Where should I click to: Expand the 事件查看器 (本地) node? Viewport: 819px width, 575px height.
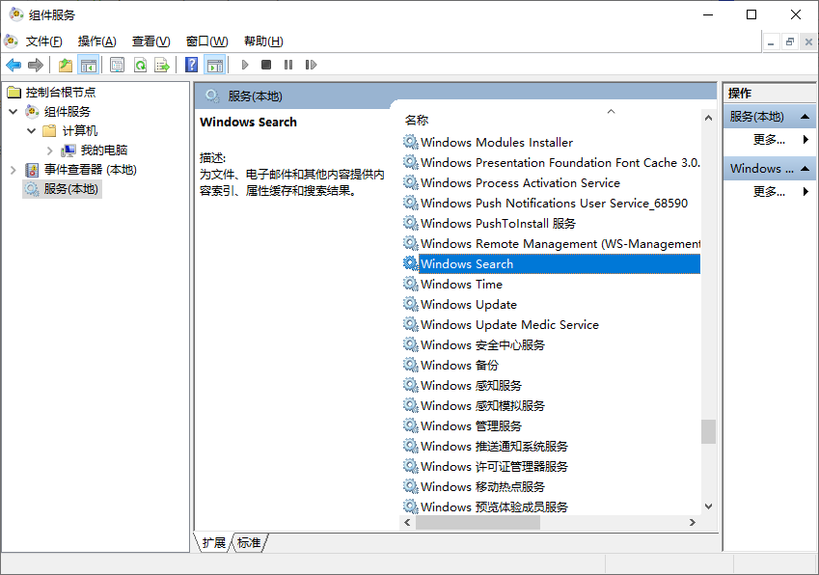[x=14, y=170]
